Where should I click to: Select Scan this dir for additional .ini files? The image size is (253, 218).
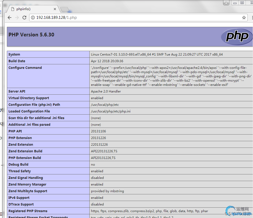point(36,118)
